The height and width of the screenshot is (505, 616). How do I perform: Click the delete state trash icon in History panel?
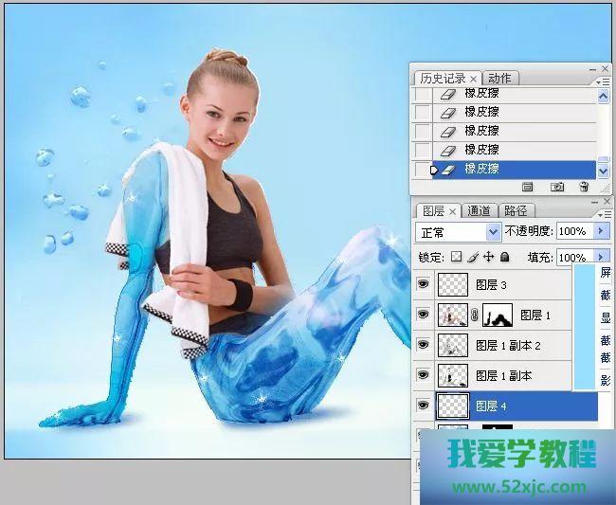pos(584,188)
